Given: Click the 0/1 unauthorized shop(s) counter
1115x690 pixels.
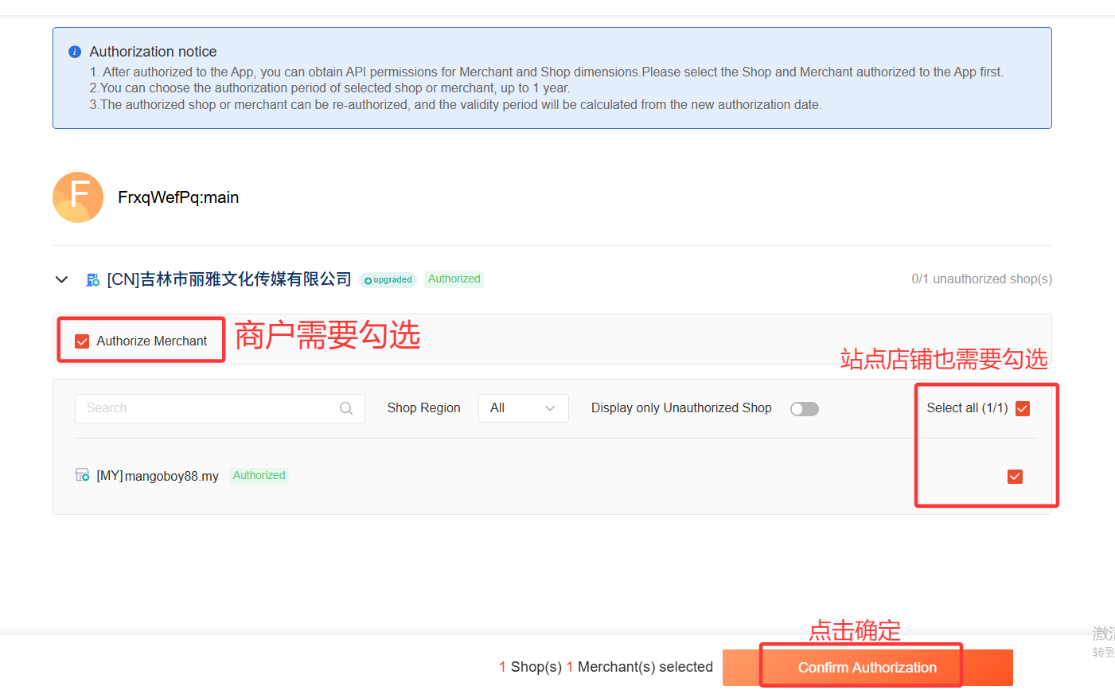Looking at the screenshot, I should pos(981,279).
